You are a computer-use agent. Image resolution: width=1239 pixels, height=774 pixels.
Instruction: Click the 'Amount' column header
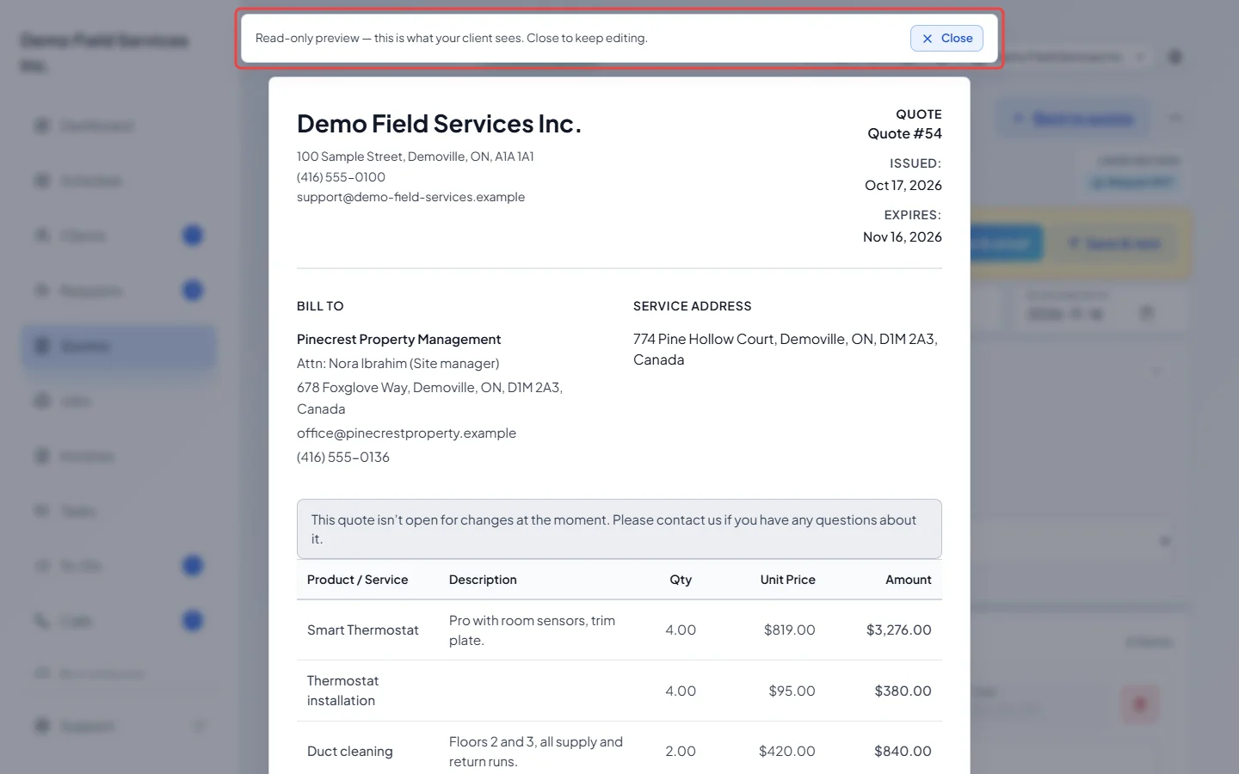click(x=909, y=580)
